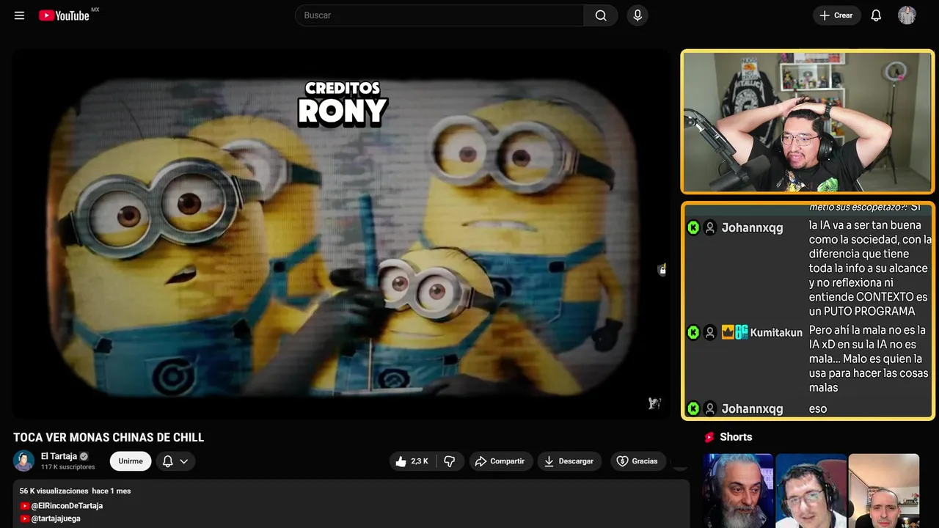The image size is (939, 528).
Task: Open the El Tartaja channel name
Action: pos(59,456)
